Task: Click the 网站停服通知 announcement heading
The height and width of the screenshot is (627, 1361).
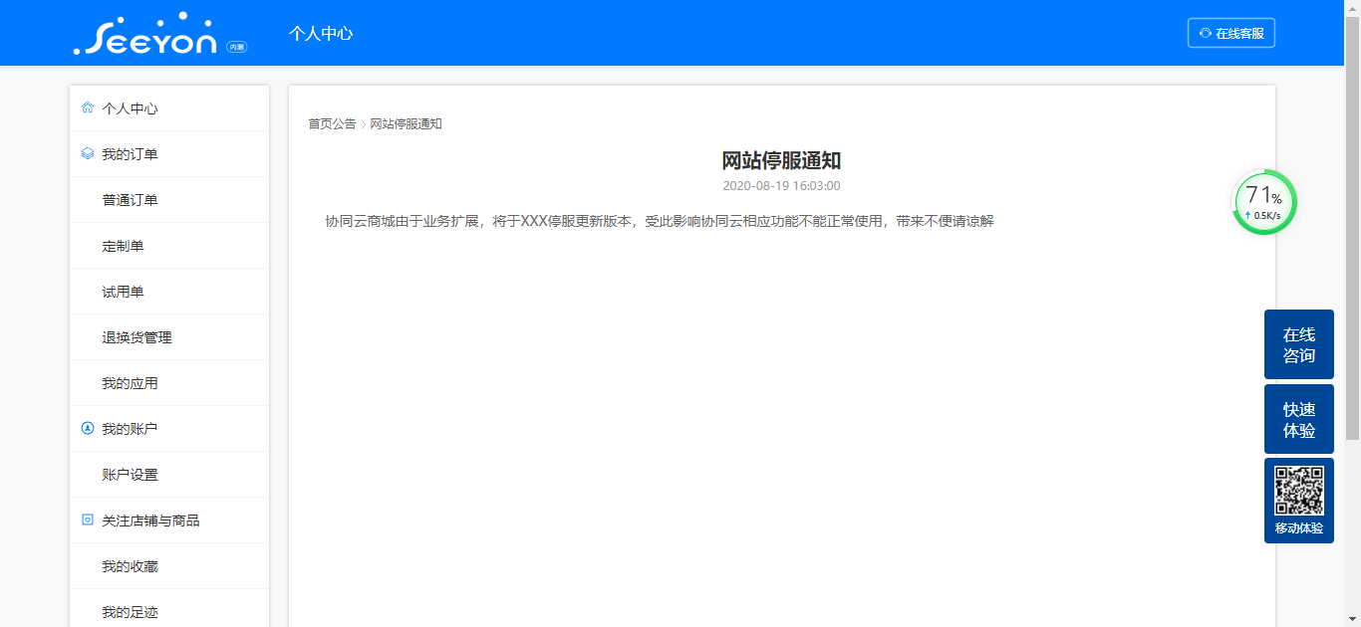Action: [782, 161]
